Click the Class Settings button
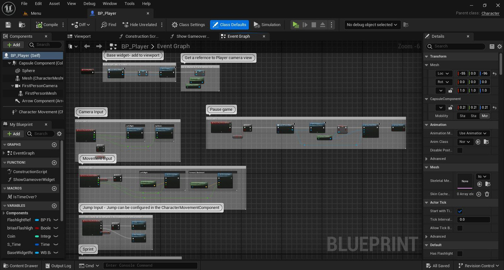504x270 pixels. (x=188, y=25)
